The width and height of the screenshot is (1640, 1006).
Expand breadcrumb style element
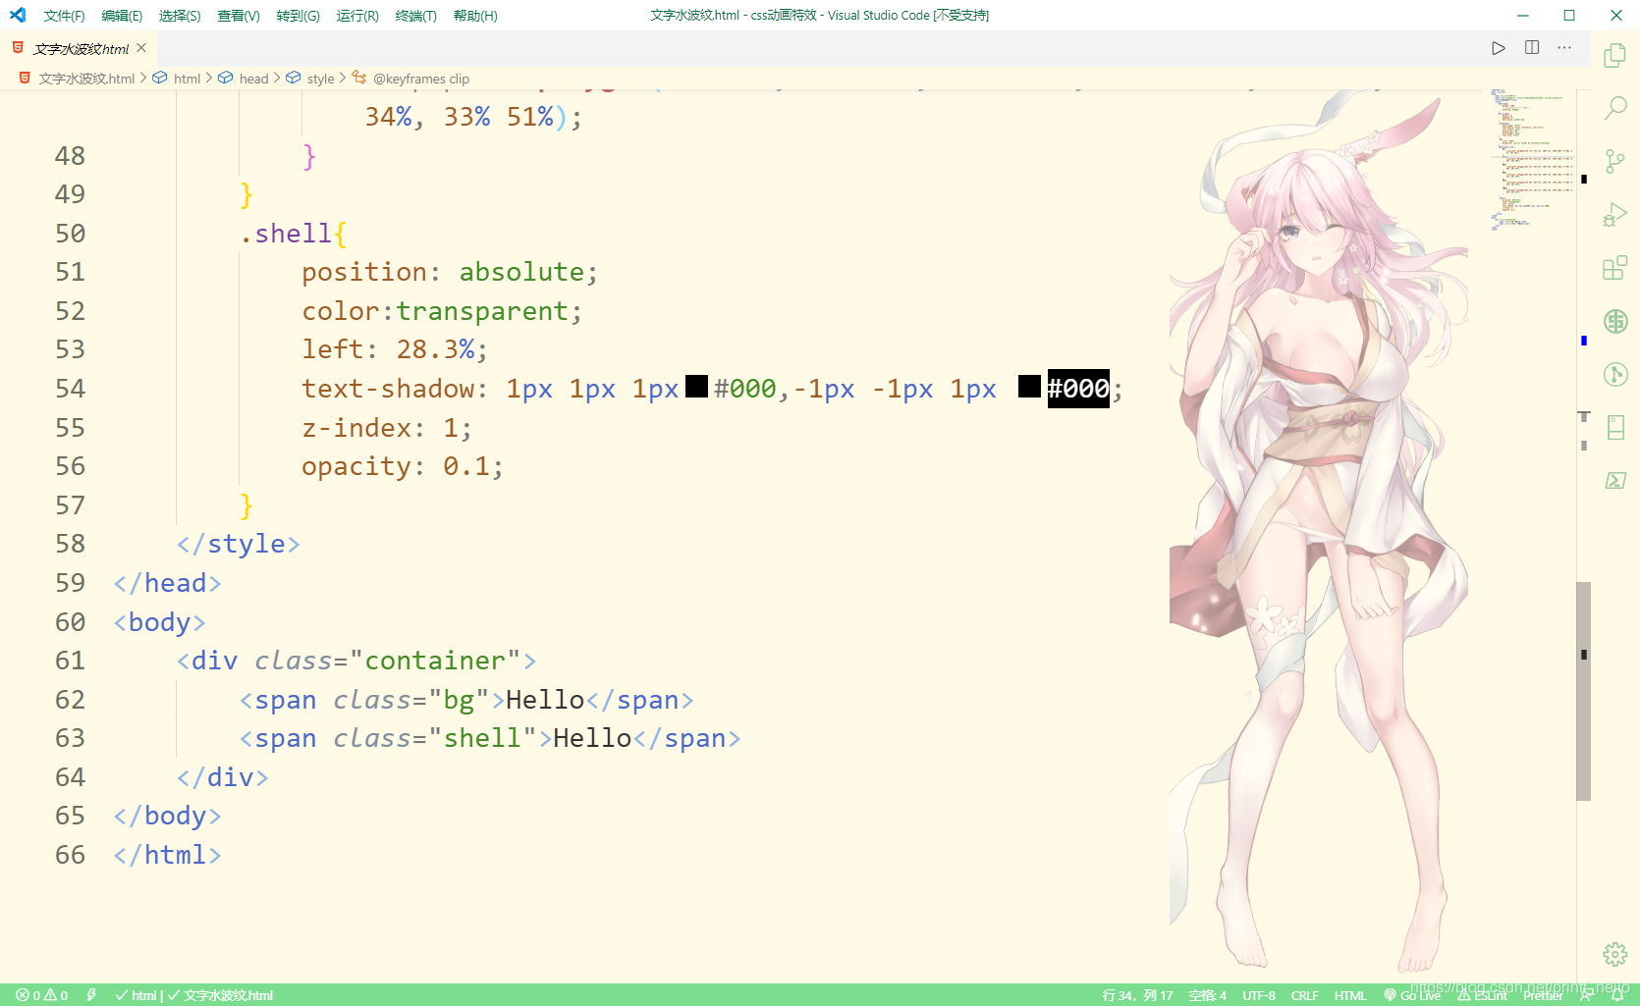pos(320,79)
